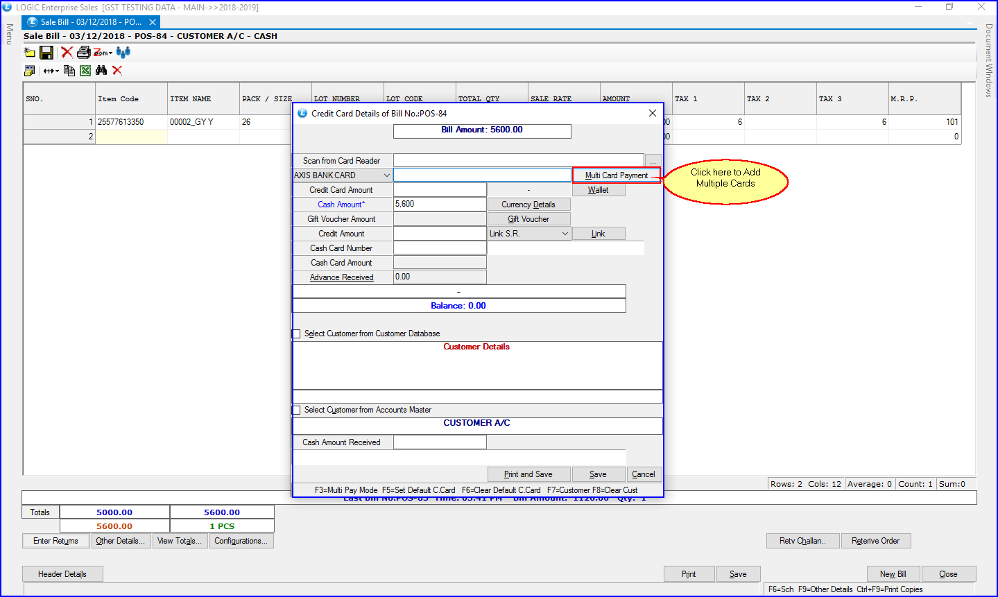998x597 pixels.
Task: Click the Bill Amount: 5600.00 display
Action: pos(482,130)
